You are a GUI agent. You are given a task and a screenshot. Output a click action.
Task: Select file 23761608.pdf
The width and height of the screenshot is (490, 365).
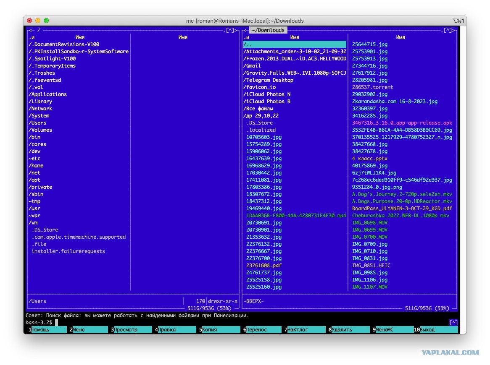click(264, 266)
